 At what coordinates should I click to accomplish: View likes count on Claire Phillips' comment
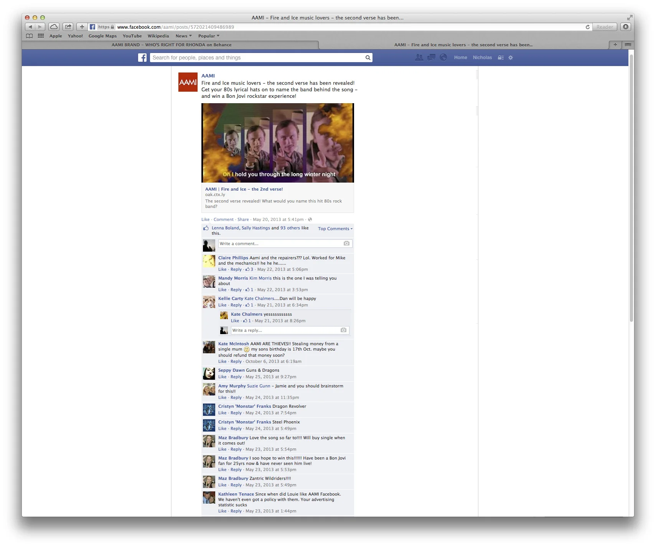[x=249, y=269]
